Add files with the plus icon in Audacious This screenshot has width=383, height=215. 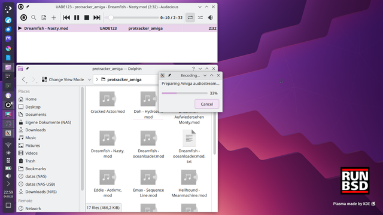pyautogui.click(x=54, y=17)
